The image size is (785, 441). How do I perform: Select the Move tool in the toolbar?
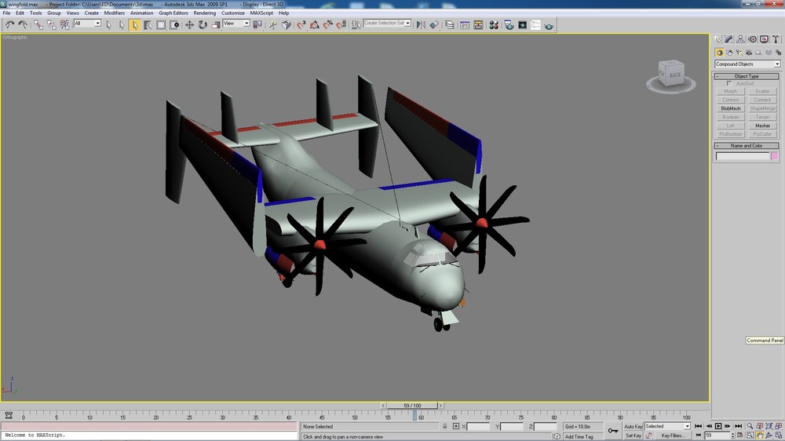click(189, 24)
